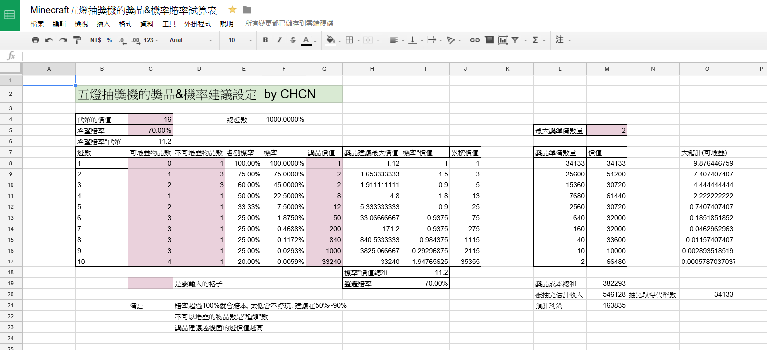Open the 說明 menu
This screenshot has width=767, height=350.
227,24
